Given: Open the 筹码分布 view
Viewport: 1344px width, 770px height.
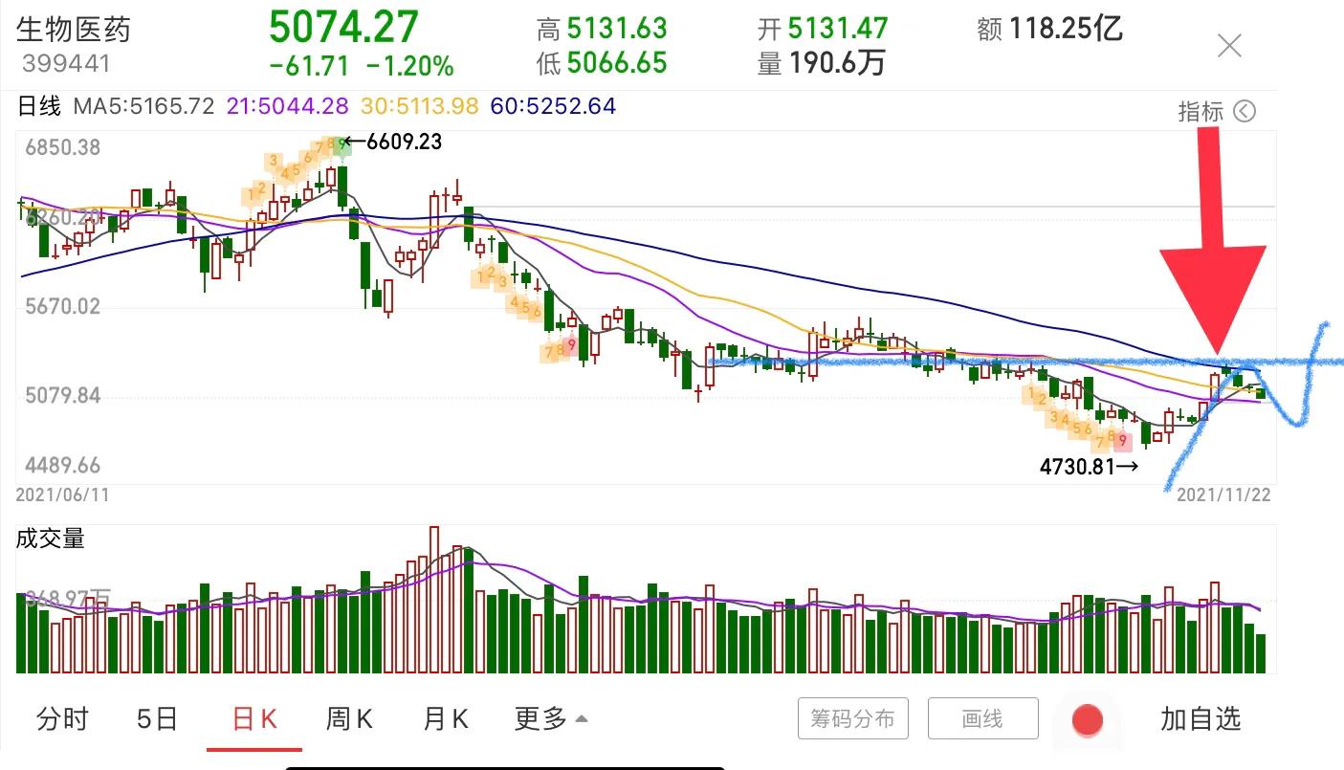Looking at the screenshot, I should 853,718.
